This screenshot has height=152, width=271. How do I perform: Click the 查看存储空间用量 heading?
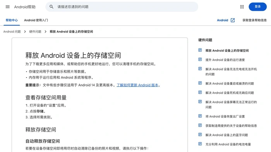tap(46, 98)
